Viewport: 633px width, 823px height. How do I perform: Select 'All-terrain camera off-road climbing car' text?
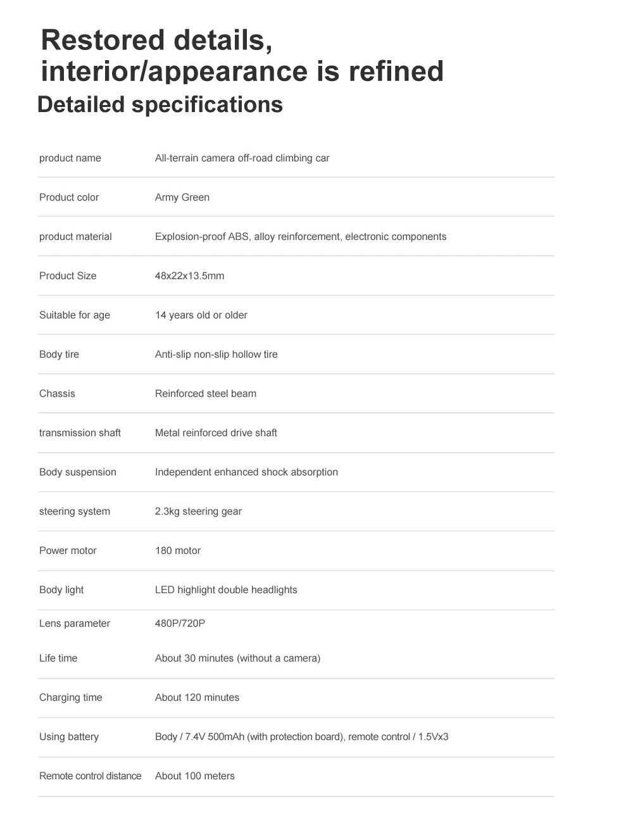[x=242, y=158]
